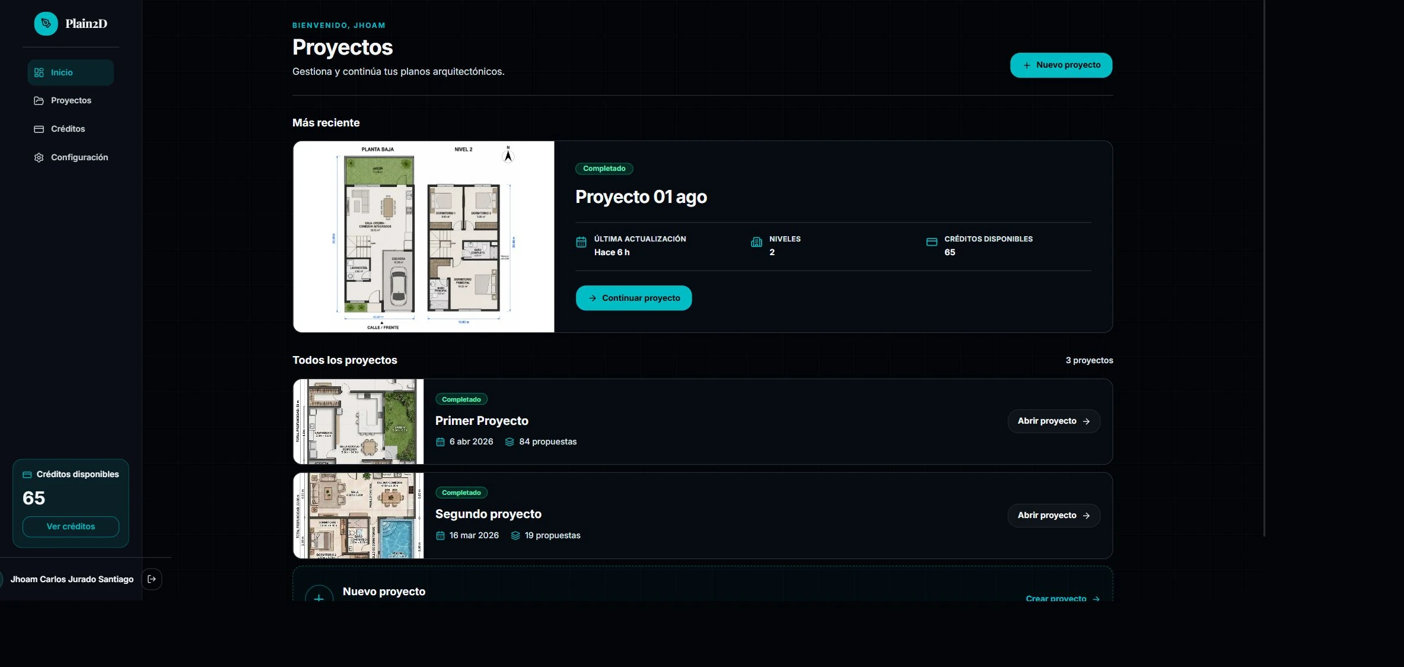The width and height of the screenshot is (1404, 667).
Task: Click the Plain2D logo icon
Action: pyautogui.click(x=46, y=24)
